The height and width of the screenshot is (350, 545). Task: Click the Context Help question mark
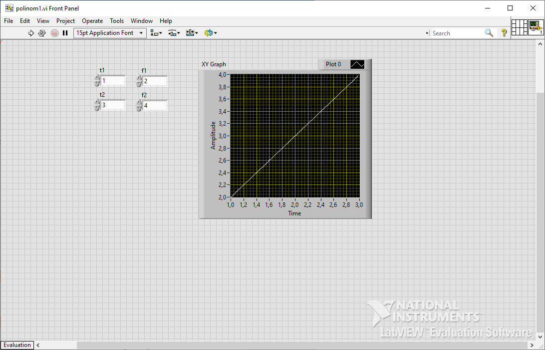pyautogui.click(x=504, y=33)
